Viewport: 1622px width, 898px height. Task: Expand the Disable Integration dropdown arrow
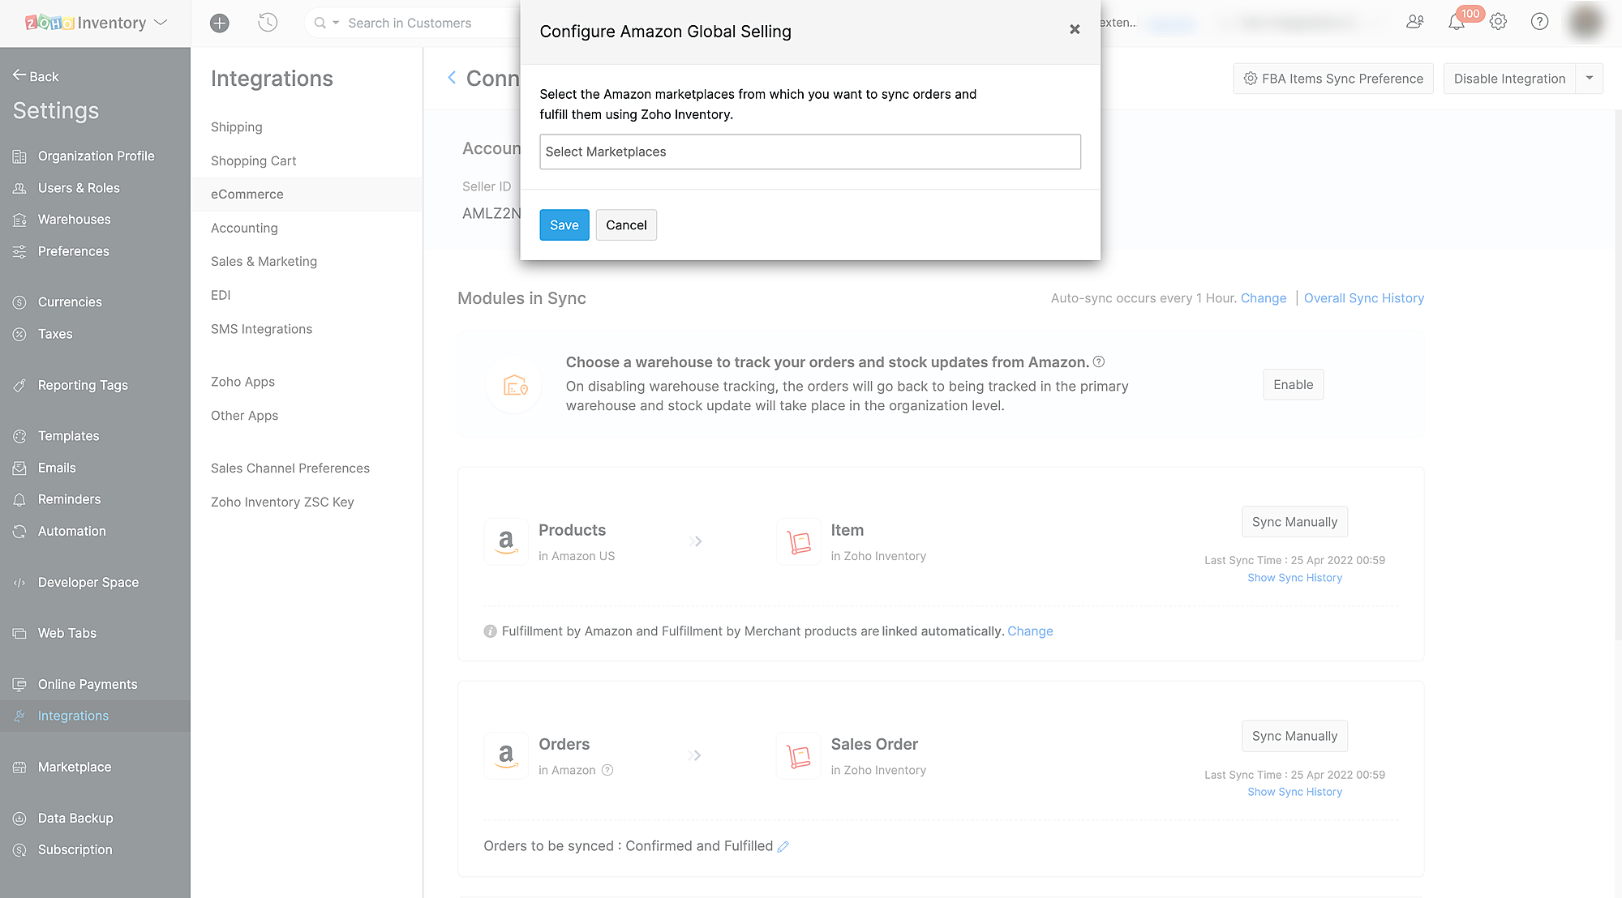tap(1590, 79)
